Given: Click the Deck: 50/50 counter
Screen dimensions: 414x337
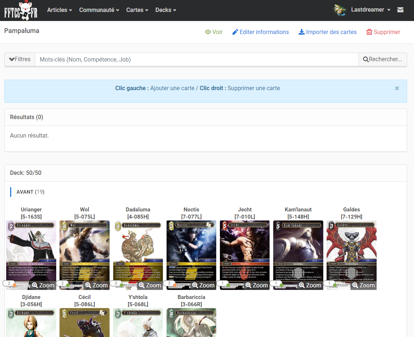Looking at the screenshot, I should (26, 173).
